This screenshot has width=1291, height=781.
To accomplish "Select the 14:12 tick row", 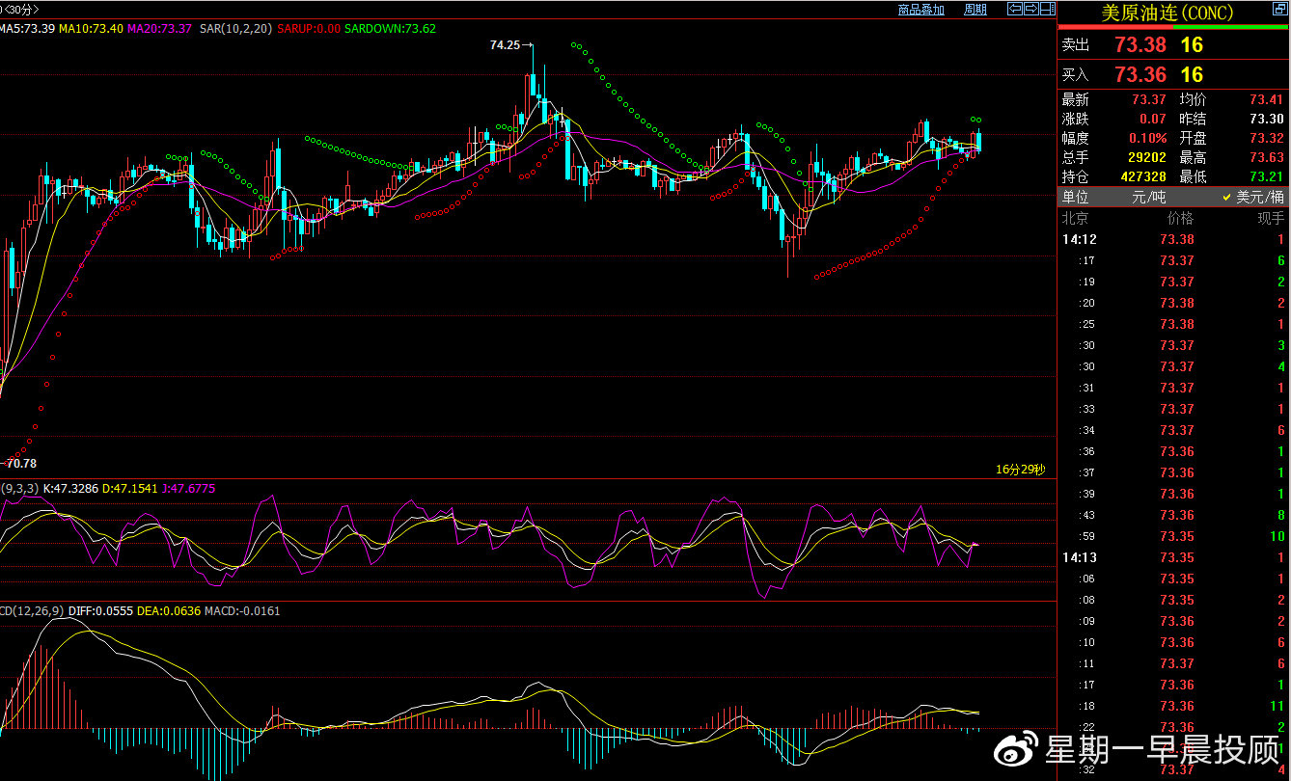I will (1174, 239).
